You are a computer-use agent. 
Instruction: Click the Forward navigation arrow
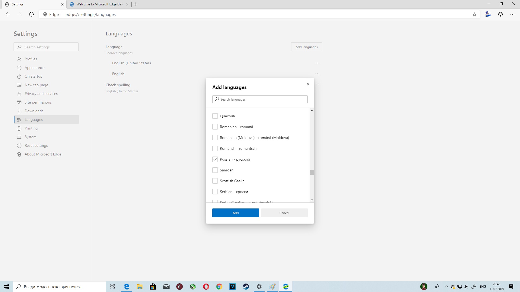pyautogui.click(x=19, y=14)
